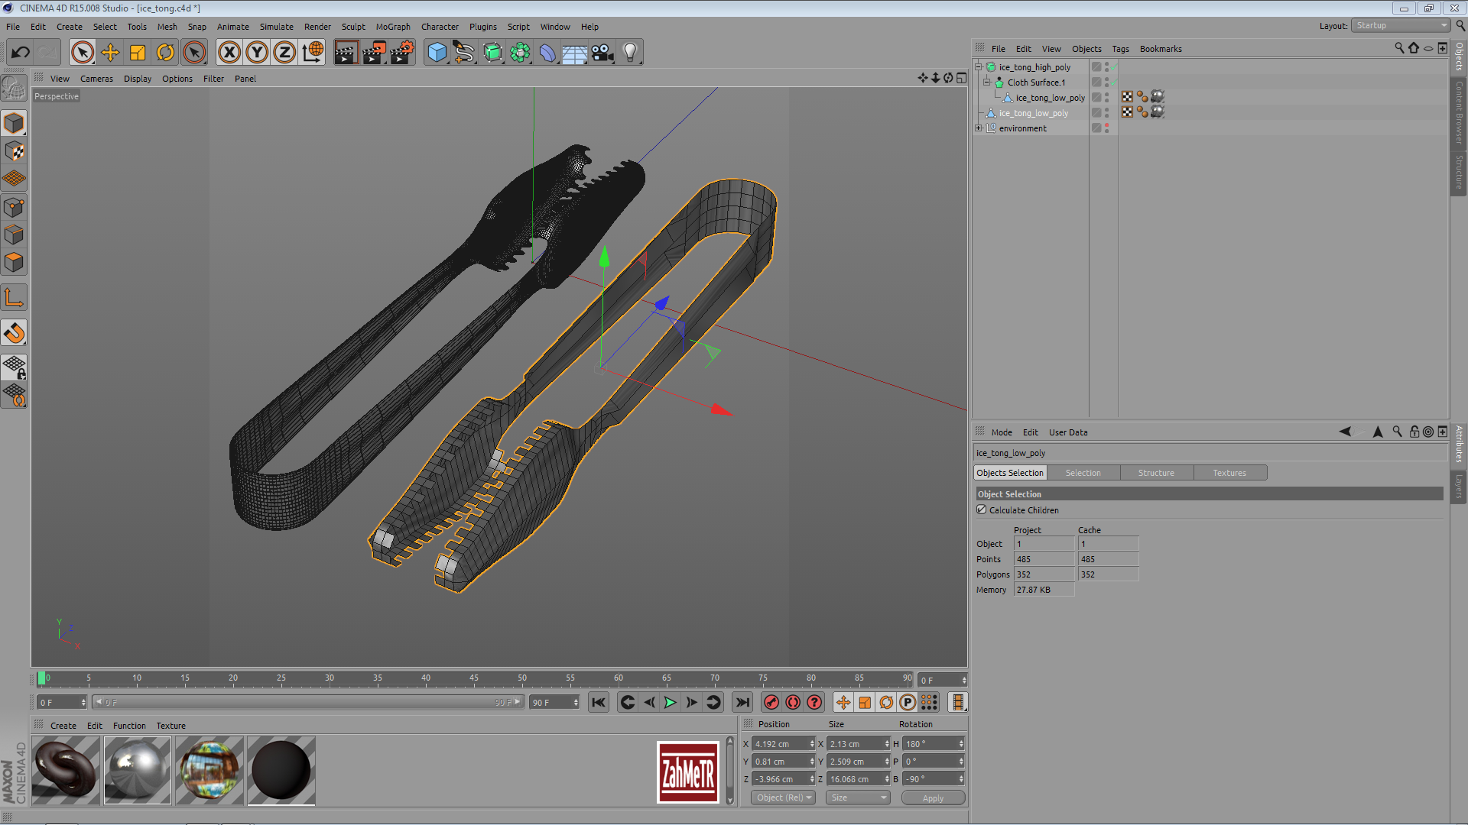Click the Position X input field

(780, 744)
